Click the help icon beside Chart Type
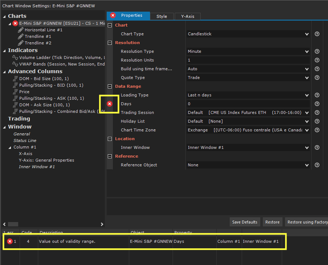Viewport: 328px width, 265px height. 317,34
